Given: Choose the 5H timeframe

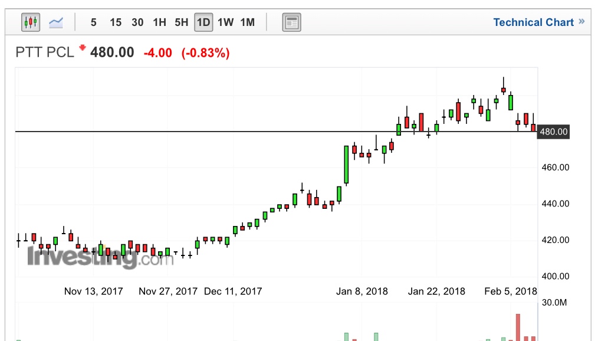Looking at the screenshot, I should tap(182, 22).
